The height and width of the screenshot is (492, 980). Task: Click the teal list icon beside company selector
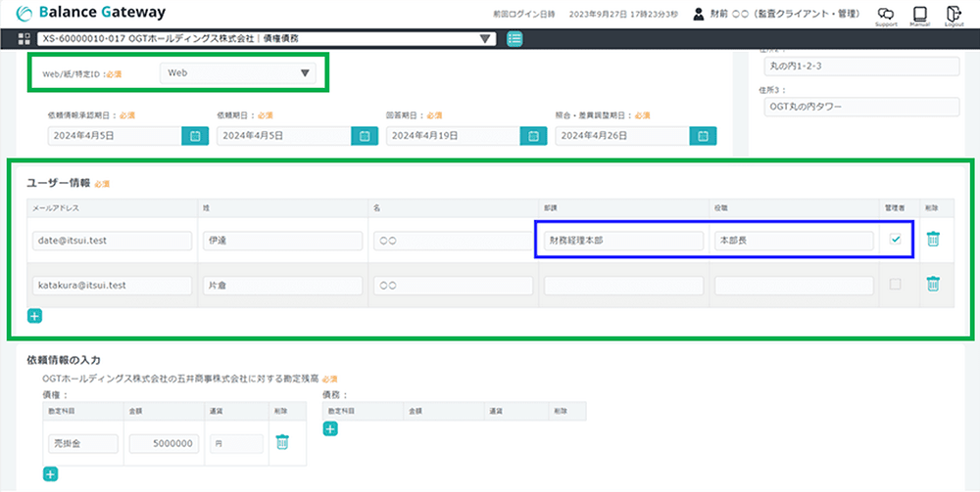click(514, 39)
